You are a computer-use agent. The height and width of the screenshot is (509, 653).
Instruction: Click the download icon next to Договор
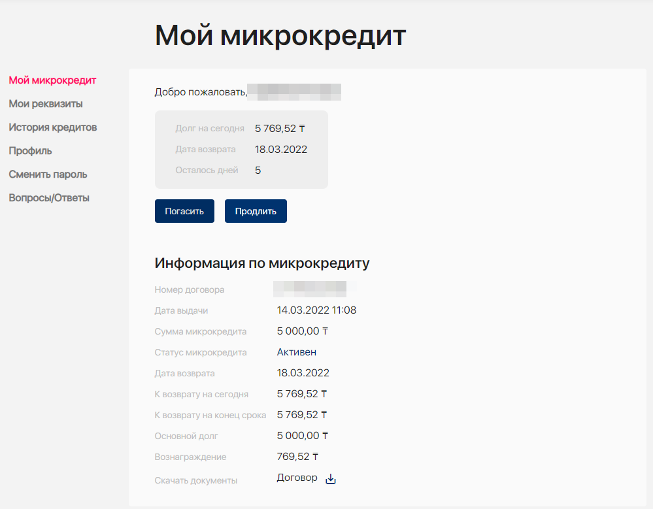click(x=331, y=479)
